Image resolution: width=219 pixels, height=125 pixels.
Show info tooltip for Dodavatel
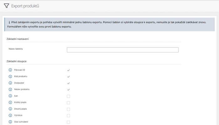[x=10, y=83]
